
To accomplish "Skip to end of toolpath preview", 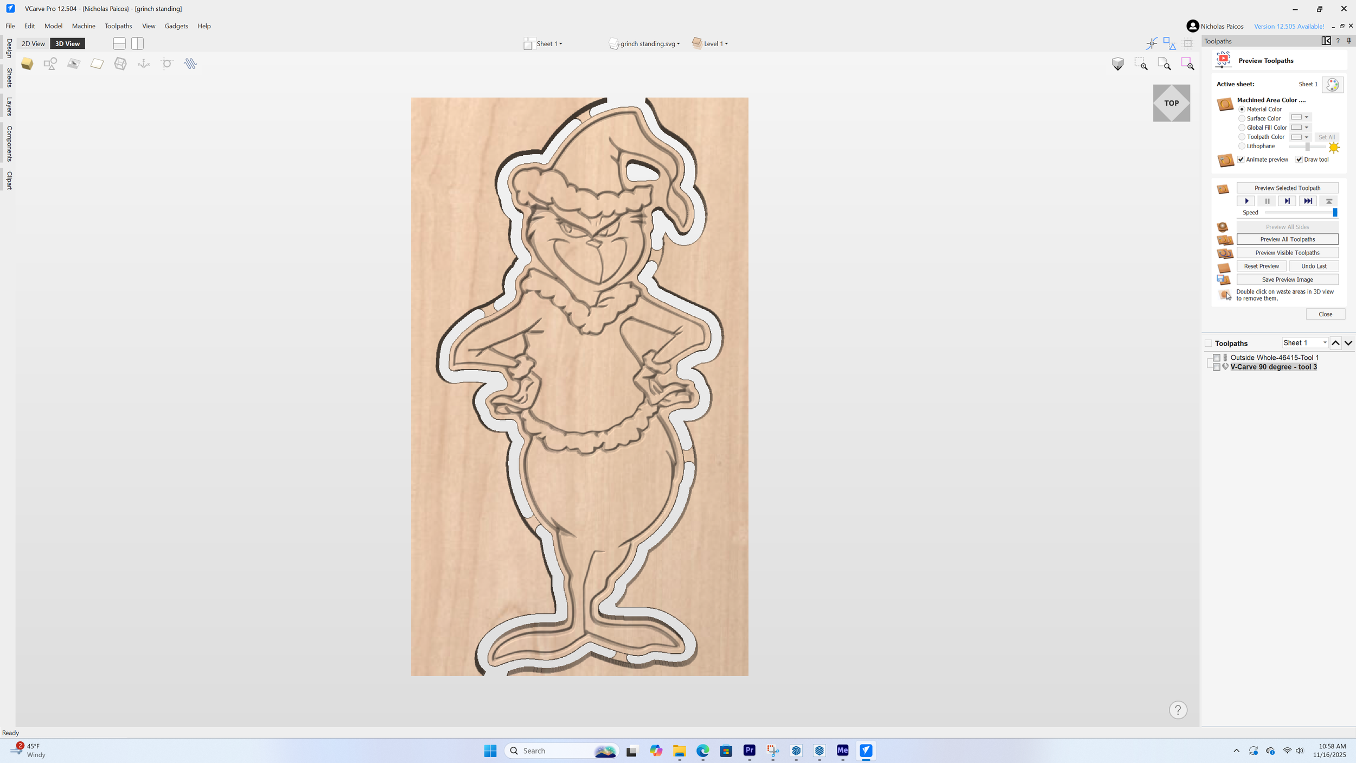I will coord(1308,201).
